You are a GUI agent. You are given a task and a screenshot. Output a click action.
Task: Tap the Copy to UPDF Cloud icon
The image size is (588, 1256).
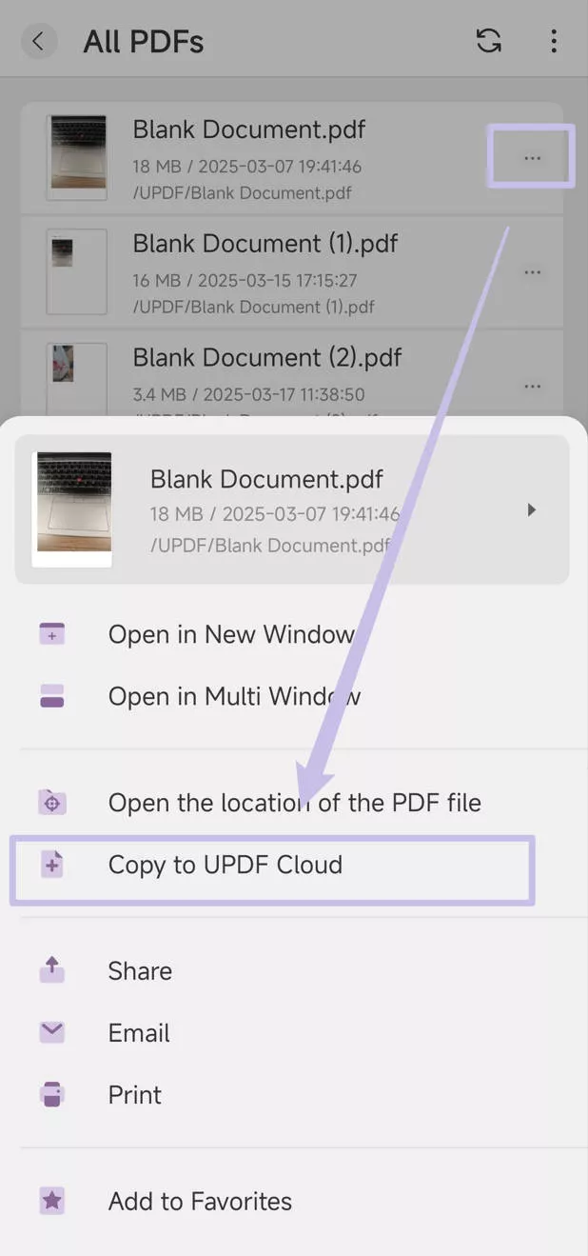52,865
